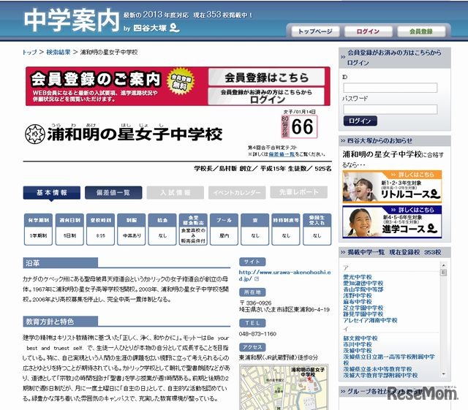This screenshot has width=468, height=410.
Task: Click 掲載中学一覧 panel header
Action: (x=395, y=252)
